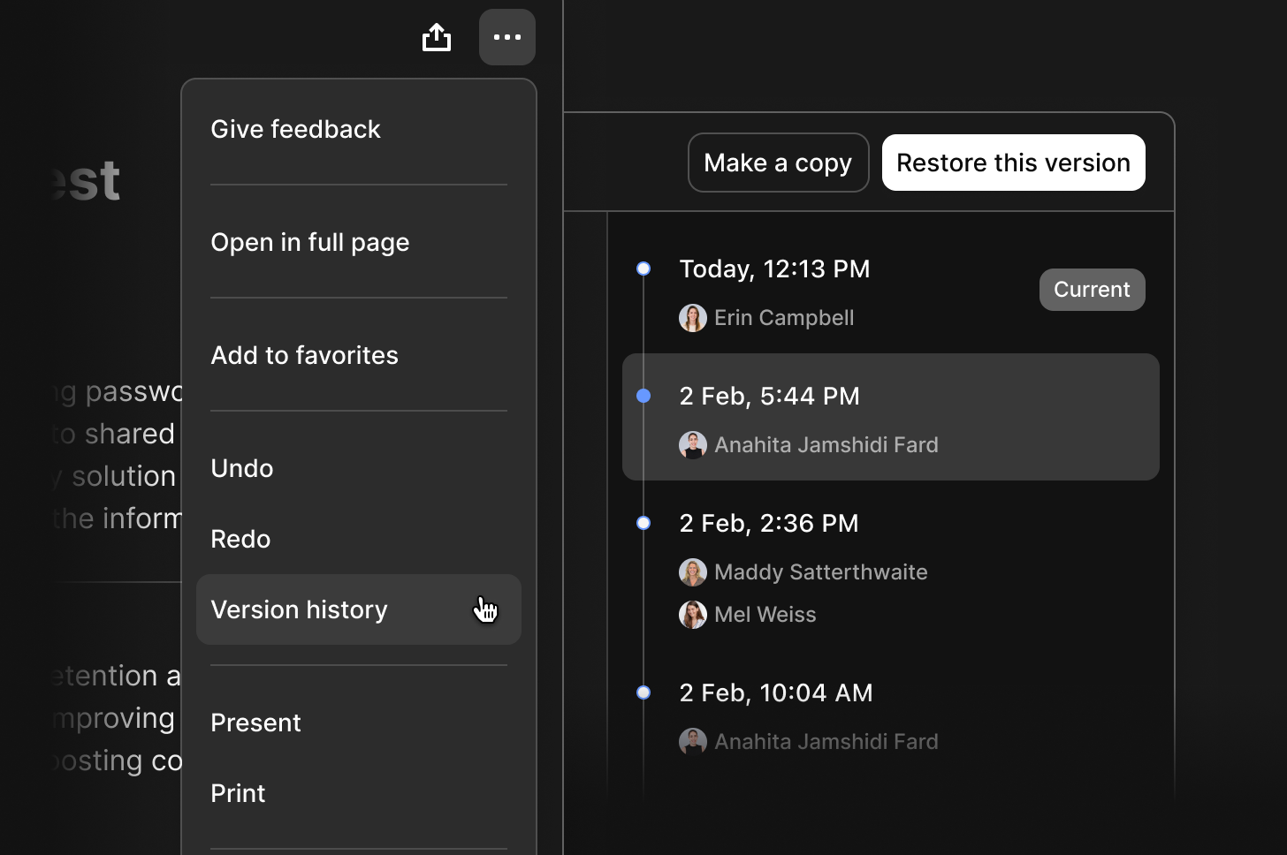Select the 2 Feb, 10:04 AM version
This screenshot has width=1287, height=855.
point(891,714)
